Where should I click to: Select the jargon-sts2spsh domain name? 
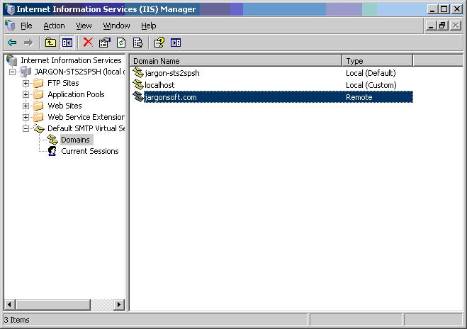[x=172, y=73]
